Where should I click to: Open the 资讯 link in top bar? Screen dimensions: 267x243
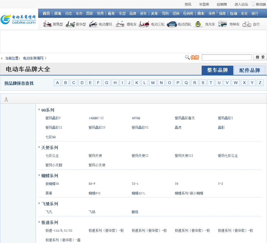pyautogui.click(x=188, y=4)
